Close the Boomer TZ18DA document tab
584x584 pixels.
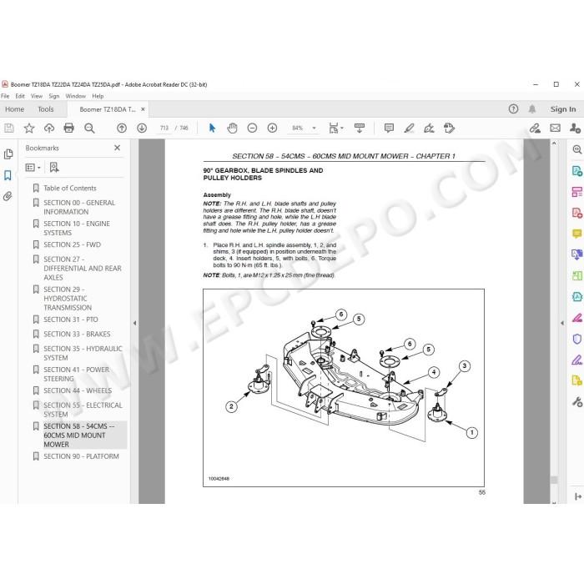143,109
